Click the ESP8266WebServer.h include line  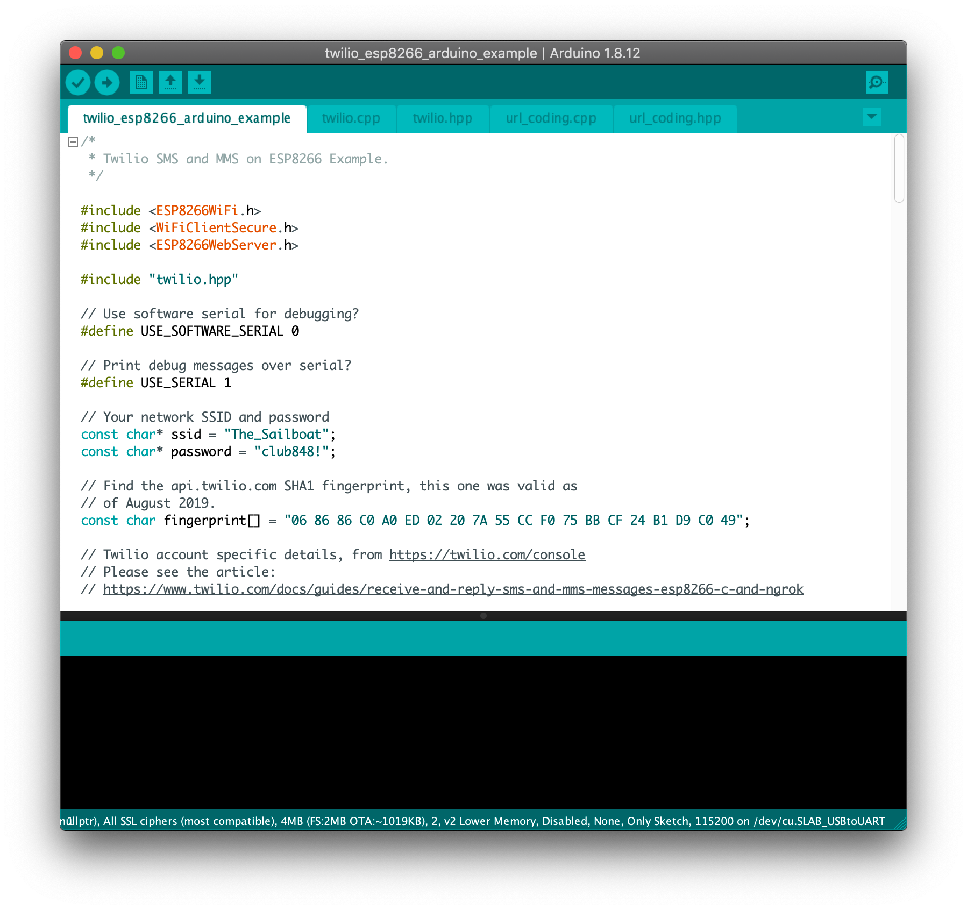coord(190,245)
